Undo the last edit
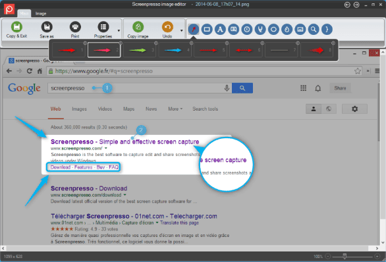386x262 pixels. (167, 30)
